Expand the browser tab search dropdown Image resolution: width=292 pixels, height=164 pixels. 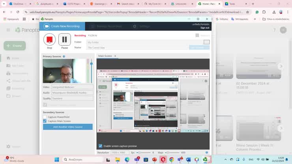[4, 4]
